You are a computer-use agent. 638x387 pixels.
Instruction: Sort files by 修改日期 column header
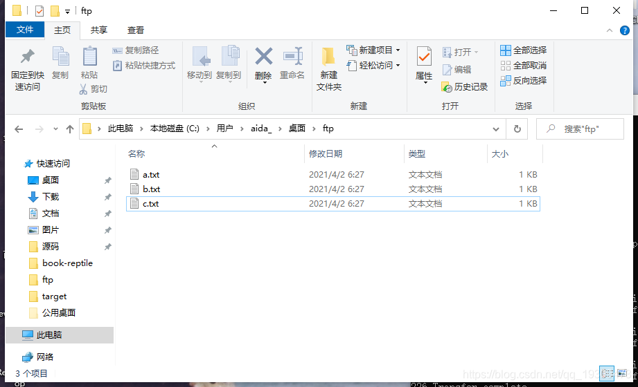(x=326, y=154)
